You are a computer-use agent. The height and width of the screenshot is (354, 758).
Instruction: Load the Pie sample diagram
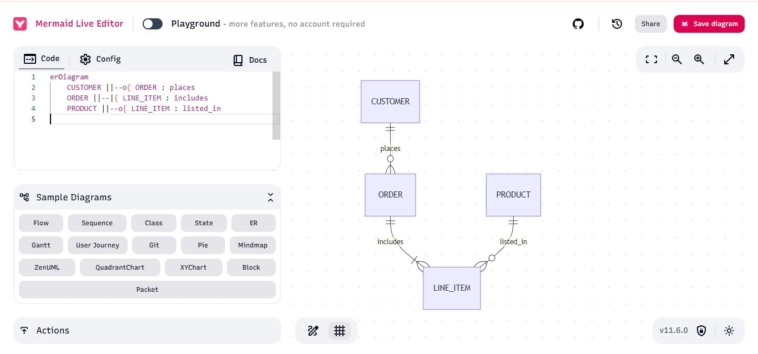point(203,245)
